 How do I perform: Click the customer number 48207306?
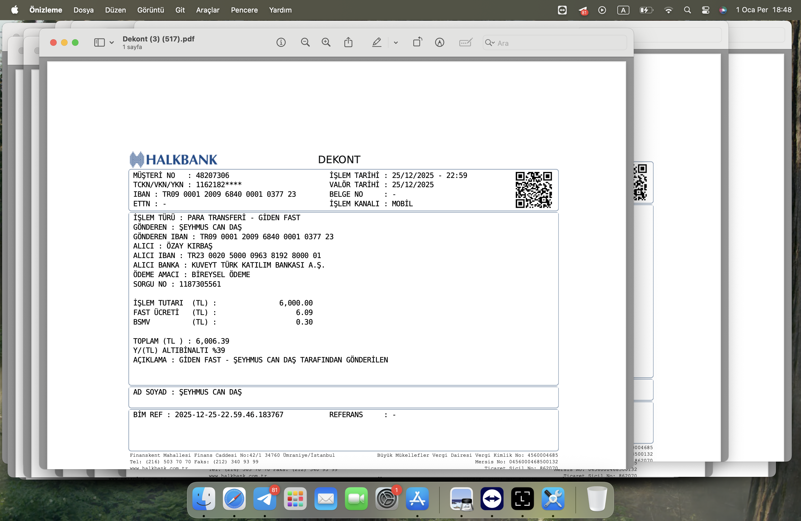tap(212, 175)
